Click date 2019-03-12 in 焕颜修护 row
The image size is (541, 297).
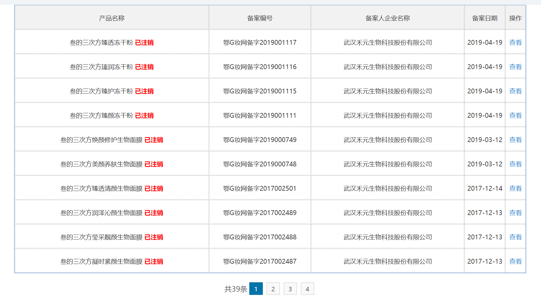click(485, 140)
